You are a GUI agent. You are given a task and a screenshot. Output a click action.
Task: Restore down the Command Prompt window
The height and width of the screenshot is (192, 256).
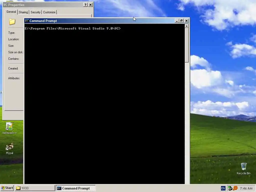(x=181, y=21)
